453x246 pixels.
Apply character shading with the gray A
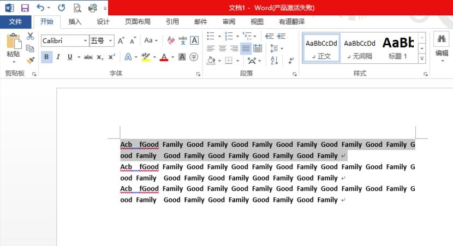click(x=182, y=57)
